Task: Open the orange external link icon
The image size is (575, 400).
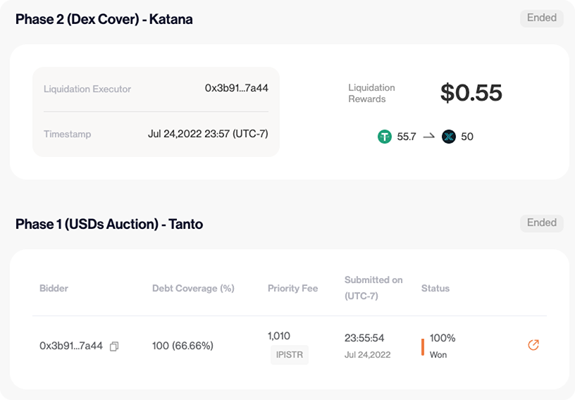Action: [x=533, y=345]
